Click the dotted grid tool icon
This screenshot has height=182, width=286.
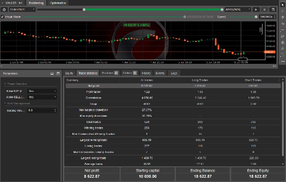pos(283,54)
